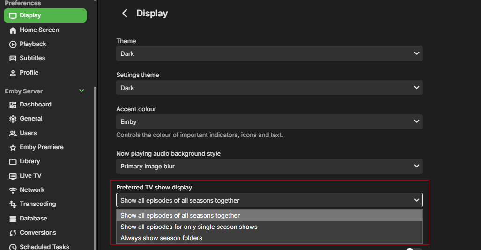Open the Transcoding settings page
The width and height of the screenshot is (481, 250).
click(37, 204)
